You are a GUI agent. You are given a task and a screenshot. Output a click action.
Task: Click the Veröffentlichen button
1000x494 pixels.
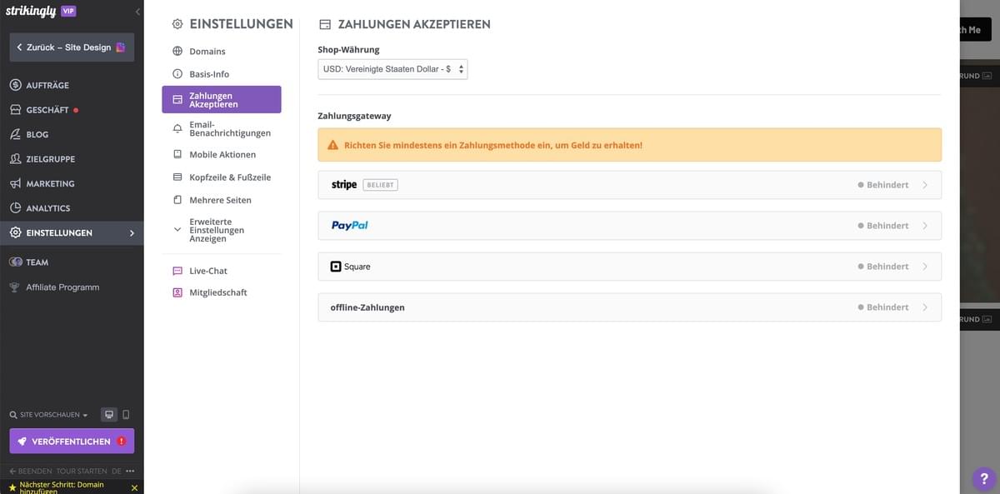tap(71, 441)
